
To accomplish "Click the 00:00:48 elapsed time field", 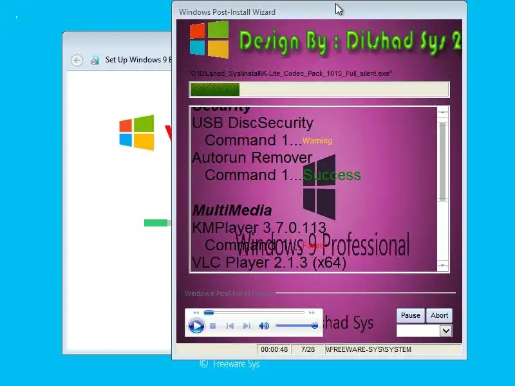I will pos(274,349).
